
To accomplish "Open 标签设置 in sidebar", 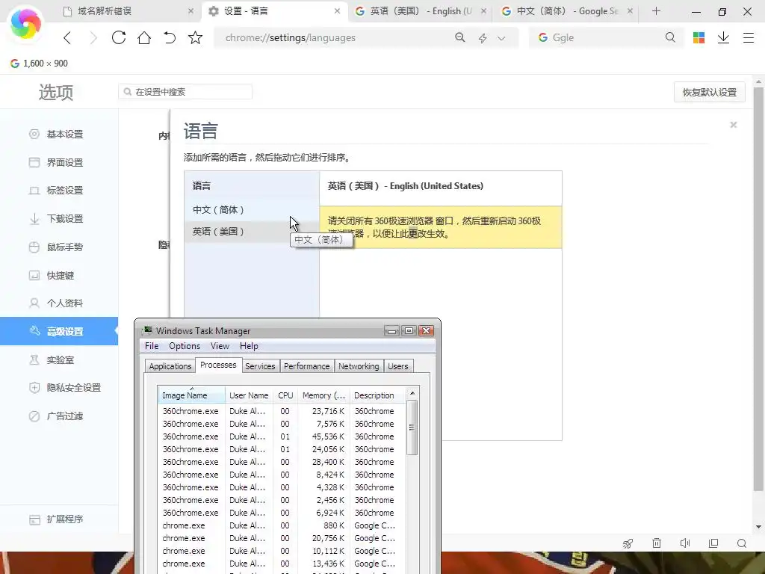I will 58,191.
